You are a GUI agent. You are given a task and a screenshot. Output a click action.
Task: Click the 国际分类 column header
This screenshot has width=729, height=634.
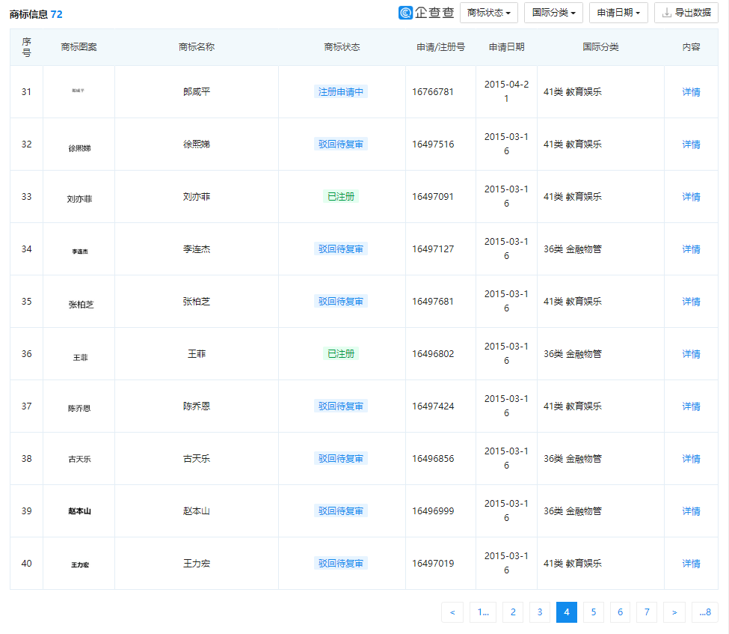tap(600, 47)
